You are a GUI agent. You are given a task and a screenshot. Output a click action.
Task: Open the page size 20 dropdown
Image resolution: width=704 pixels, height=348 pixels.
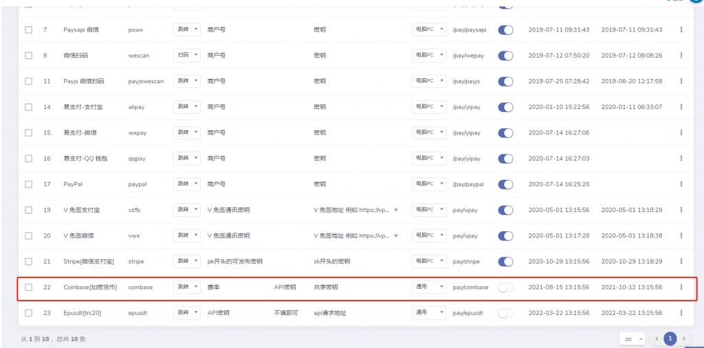pyautogui.click(x=632, y=339)
